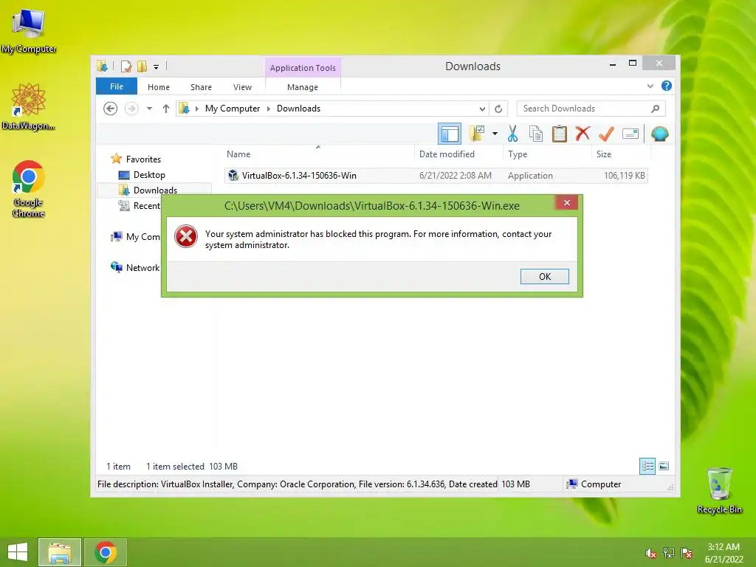Click the Action Center flag icon
This screenshot has width=756, height=567.
click(686, 552)
